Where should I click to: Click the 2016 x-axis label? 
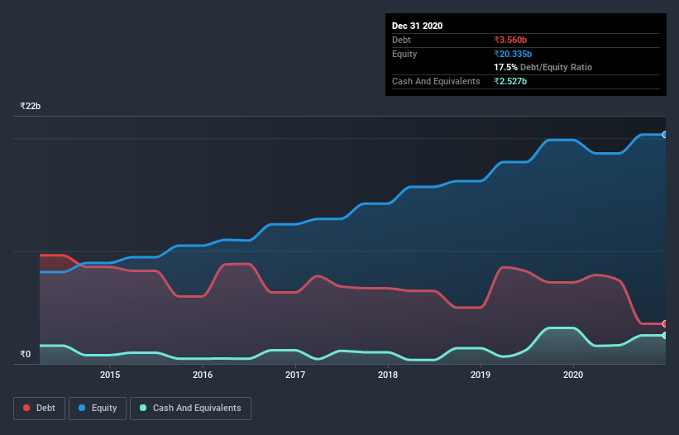tap(203, 375)
